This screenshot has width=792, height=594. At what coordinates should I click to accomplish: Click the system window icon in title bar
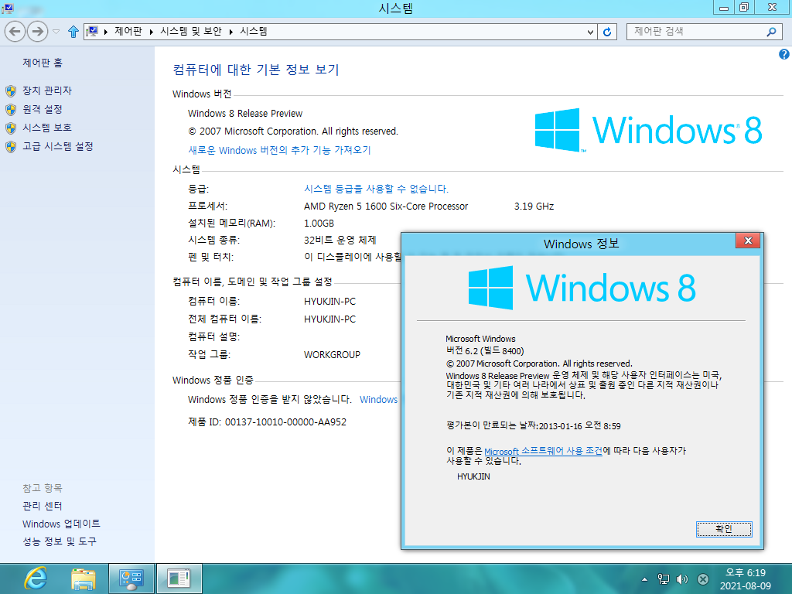8,8
